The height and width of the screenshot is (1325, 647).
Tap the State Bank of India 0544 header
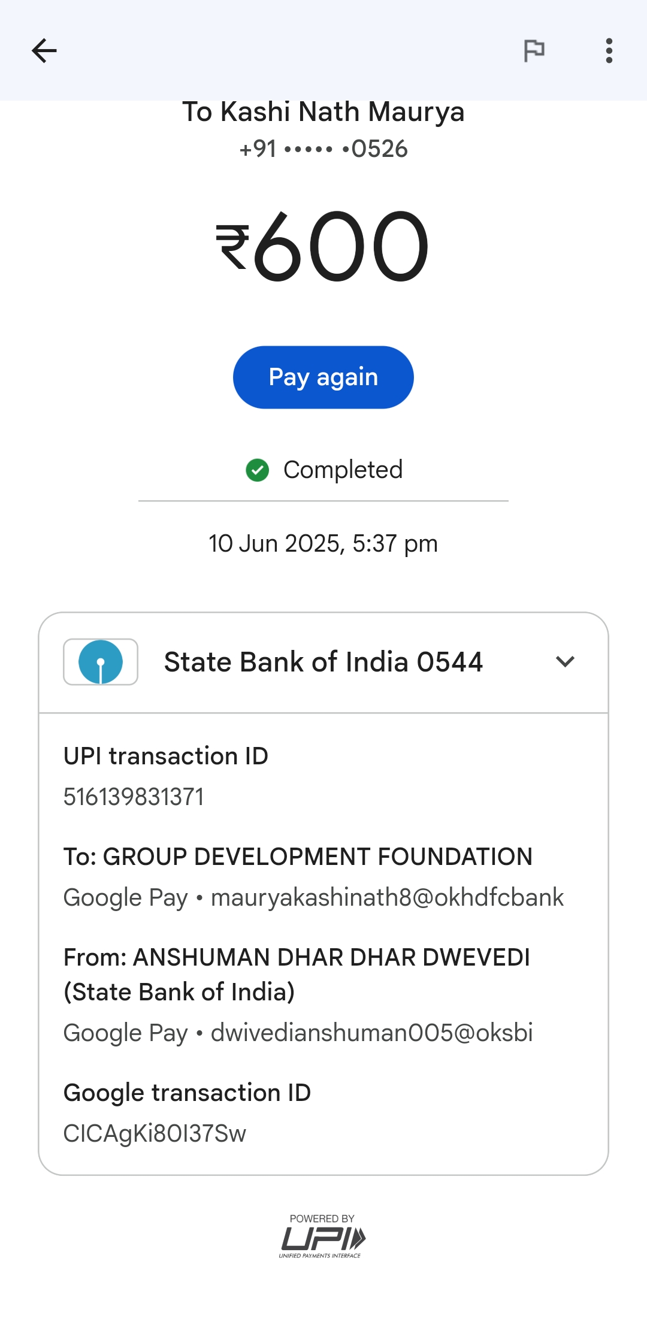pos(323,662)
